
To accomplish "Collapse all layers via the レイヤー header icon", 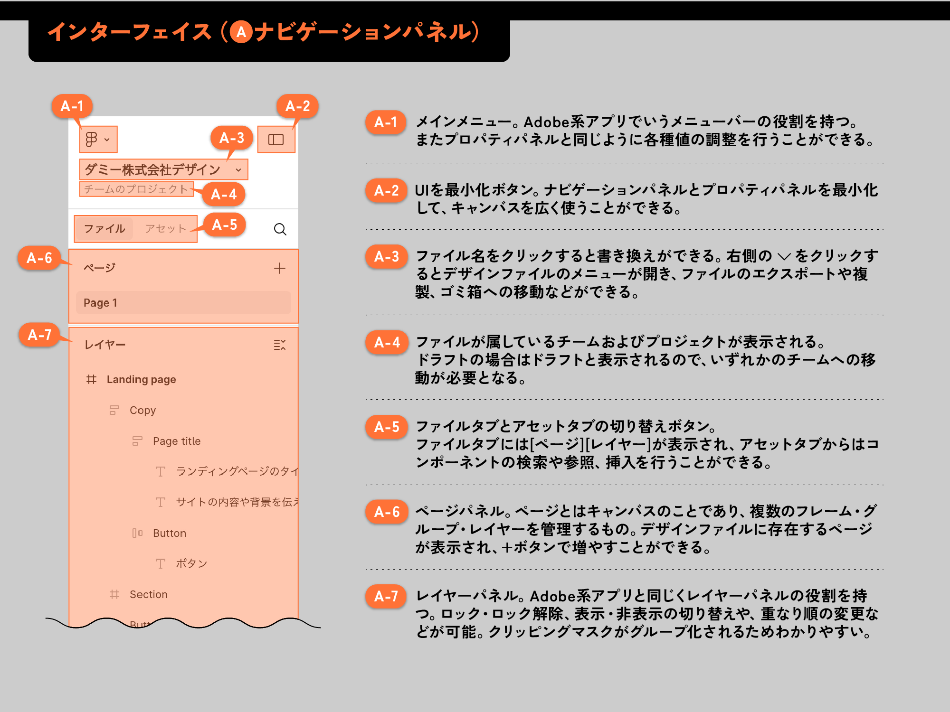I will [280, 345].
